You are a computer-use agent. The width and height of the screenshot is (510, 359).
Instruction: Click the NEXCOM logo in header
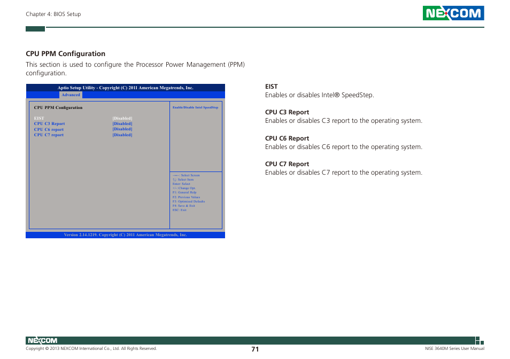tap(453, 13)
